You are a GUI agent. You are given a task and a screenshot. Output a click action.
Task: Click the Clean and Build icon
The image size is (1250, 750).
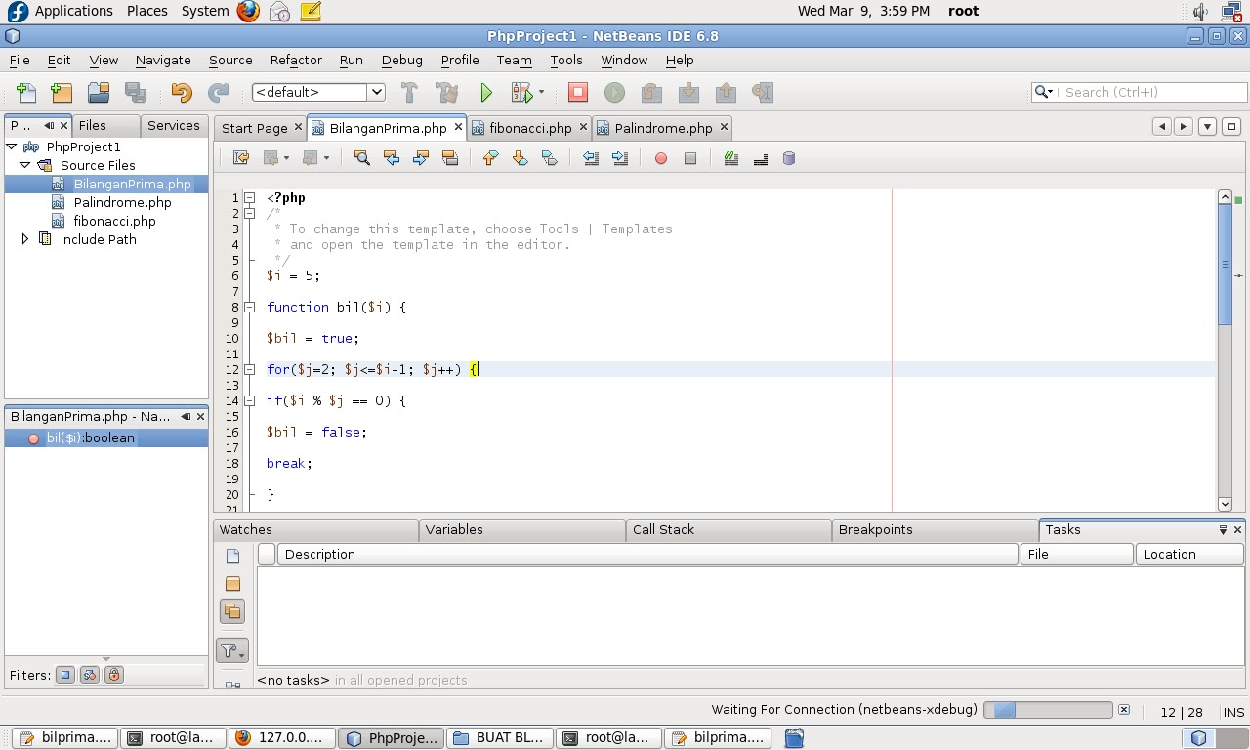tap(447, 93)
